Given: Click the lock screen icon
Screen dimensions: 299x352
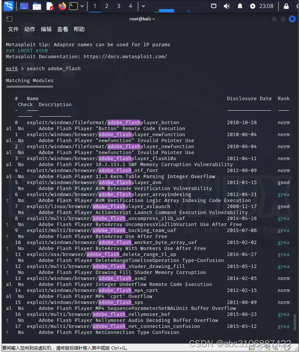Looking at the screenshot, I should pos(286,6).
